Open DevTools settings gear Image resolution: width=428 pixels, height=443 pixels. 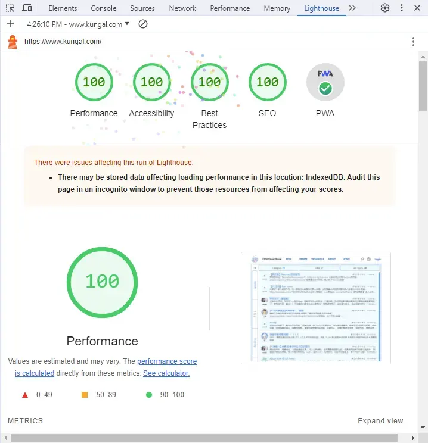click(x=384, y=8)
